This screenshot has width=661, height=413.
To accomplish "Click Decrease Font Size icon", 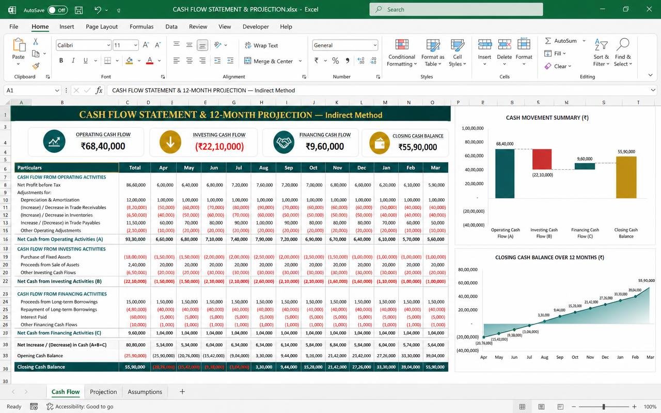I will tap(158, 45).
